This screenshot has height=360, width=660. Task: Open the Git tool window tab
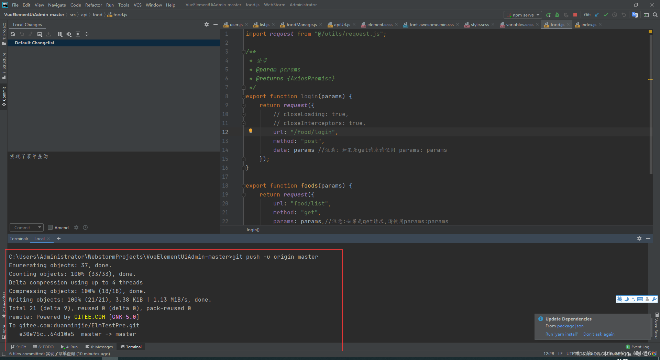pyautogui.click(x=18, y=347)
